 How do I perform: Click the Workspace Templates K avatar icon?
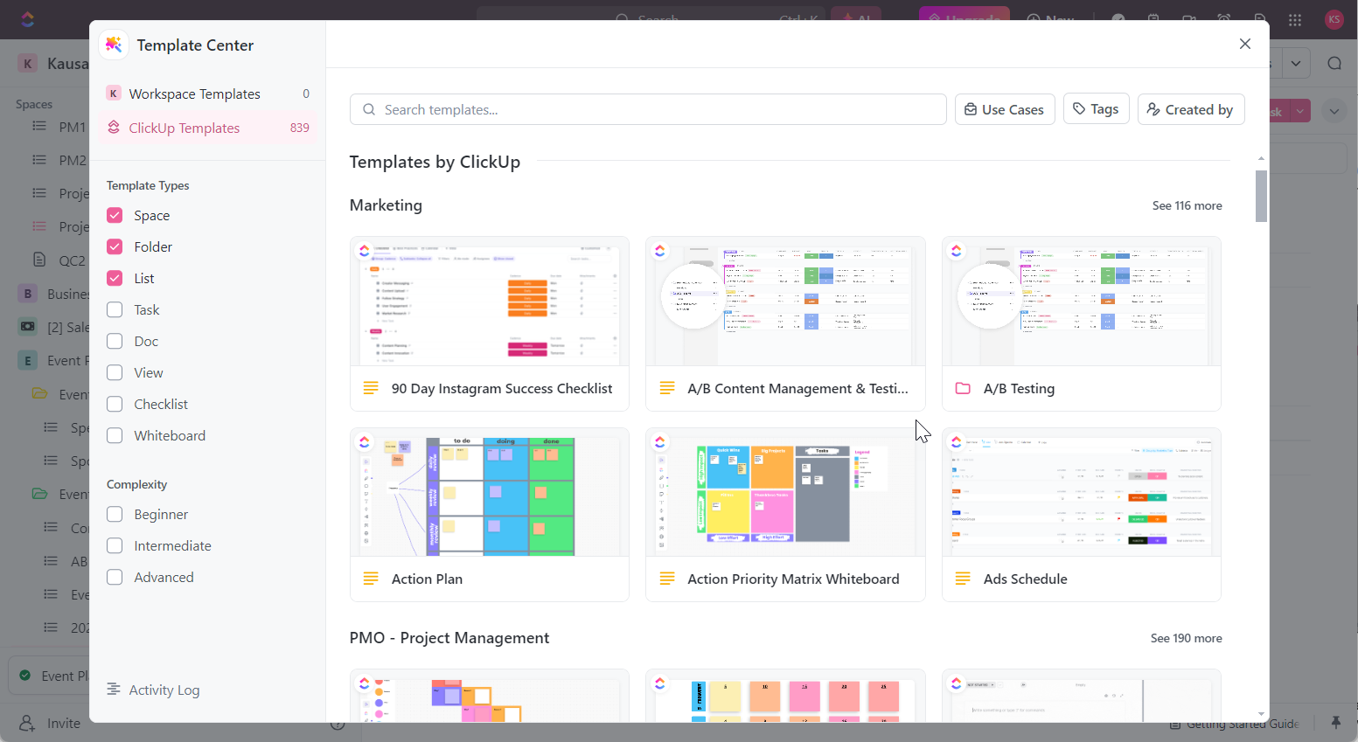click(x=114, y=94)
